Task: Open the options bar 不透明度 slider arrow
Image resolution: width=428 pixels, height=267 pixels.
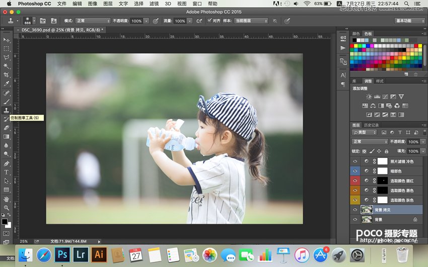Action: point(147,21)
